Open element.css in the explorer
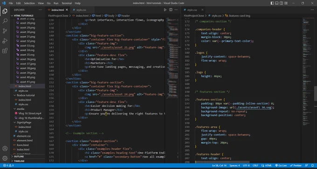The image size is (317, 169). point(24,136)
